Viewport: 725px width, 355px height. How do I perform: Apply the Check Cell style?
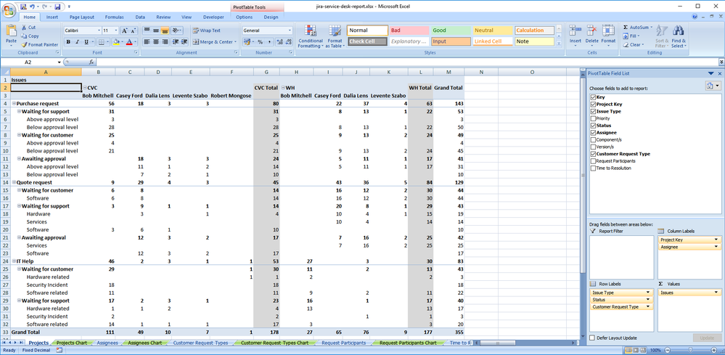click(367, 41)
